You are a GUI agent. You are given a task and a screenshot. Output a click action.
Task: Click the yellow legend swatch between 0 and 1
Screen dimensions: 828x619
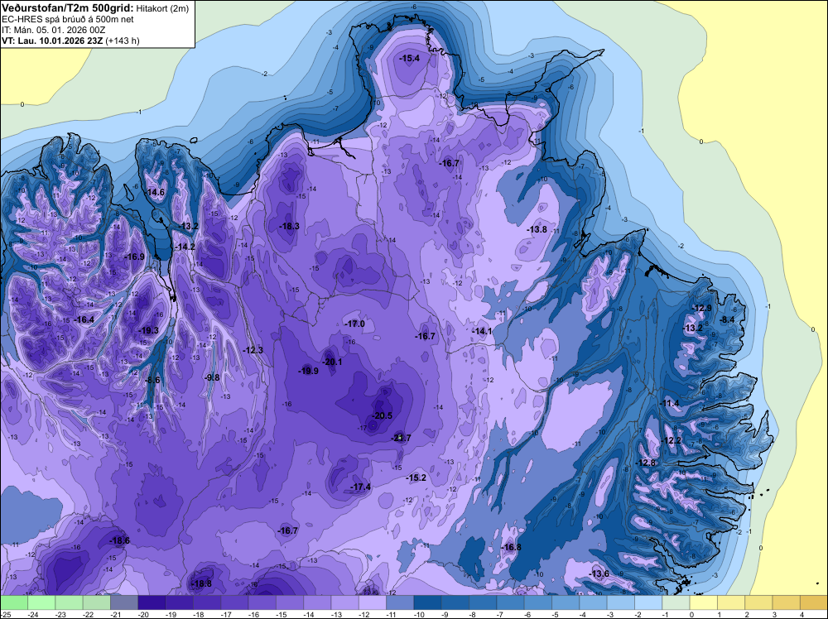pyautogui.click(x=703, y=602)
